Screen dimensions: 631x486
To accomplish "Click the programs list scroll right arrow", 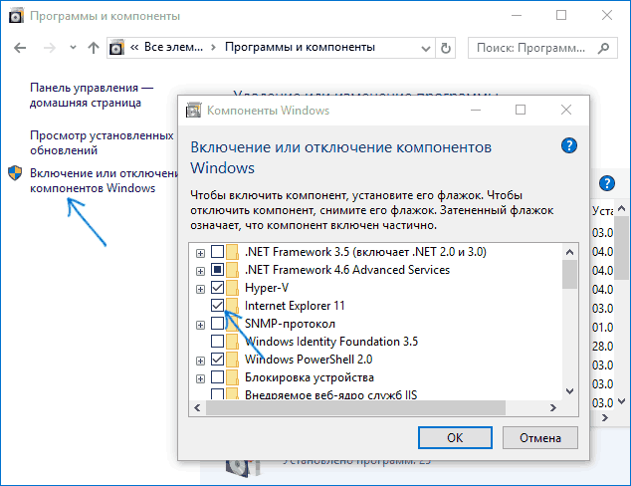I will coord(604,418).
